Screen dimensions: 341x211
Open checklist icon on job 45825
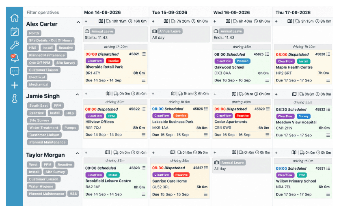pos(267,54)
